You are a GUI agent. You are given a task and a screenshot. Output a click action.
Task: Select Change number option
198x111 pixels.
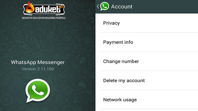(149, 61)
